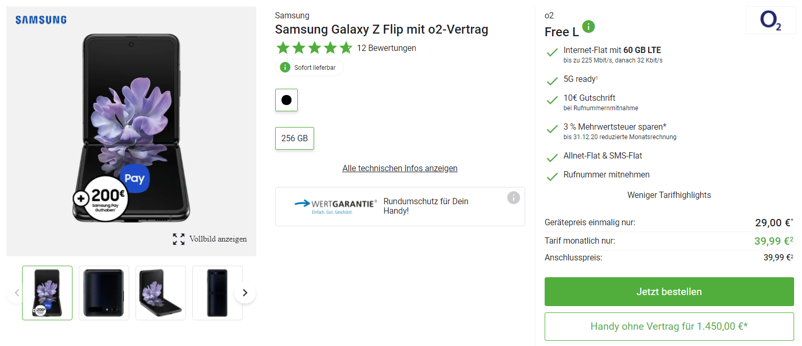Open fullscreen view via the expand icon
This screenshot has height=346, width=802.
[179, 239]
